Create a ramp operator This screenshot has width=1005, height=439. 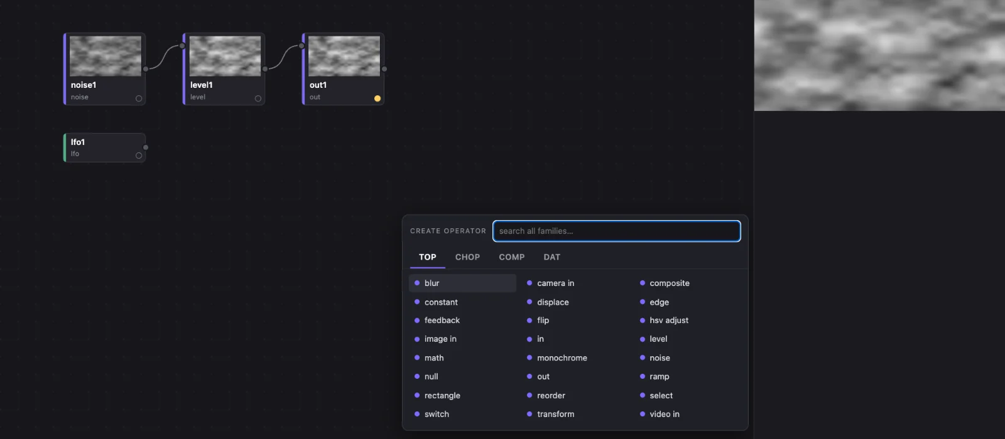(688, 377)
